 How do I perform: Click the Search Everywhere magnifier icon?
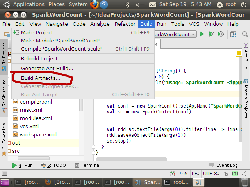245,34
